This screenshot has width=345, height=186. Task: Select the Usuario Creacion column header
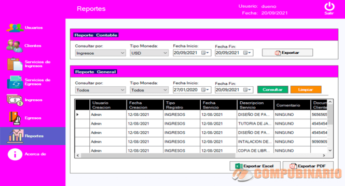pos(108,105)
